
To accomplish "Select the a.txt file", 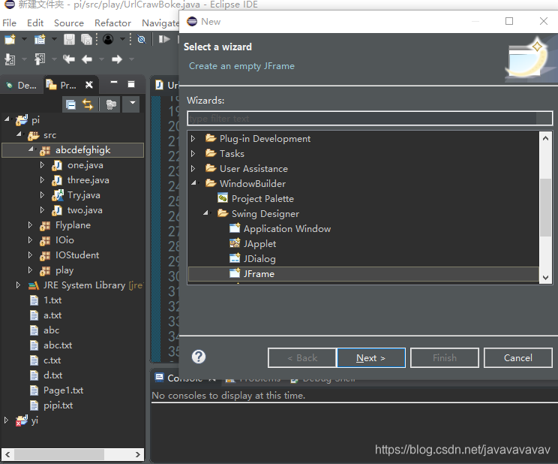I will pyautogui.click(x=52, y=315).
